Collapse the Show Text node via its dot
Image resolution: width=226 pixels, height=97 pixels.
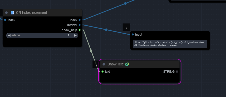click(104, 64)
